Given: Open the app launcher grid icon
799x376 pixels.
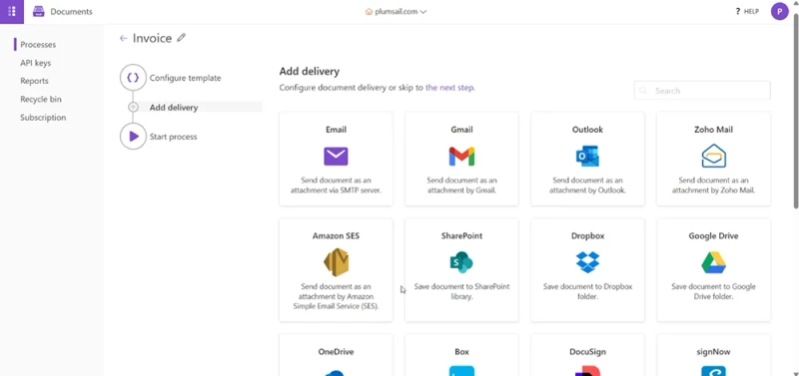Looking at the screenshot, I should [x=12, y=12].
